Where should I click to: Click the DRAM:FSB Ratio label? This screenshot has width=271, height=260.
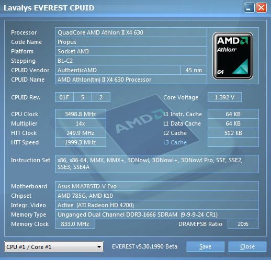pos(200,224)
